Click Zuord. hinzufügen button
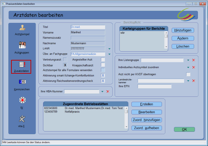 tap(147, 120)
